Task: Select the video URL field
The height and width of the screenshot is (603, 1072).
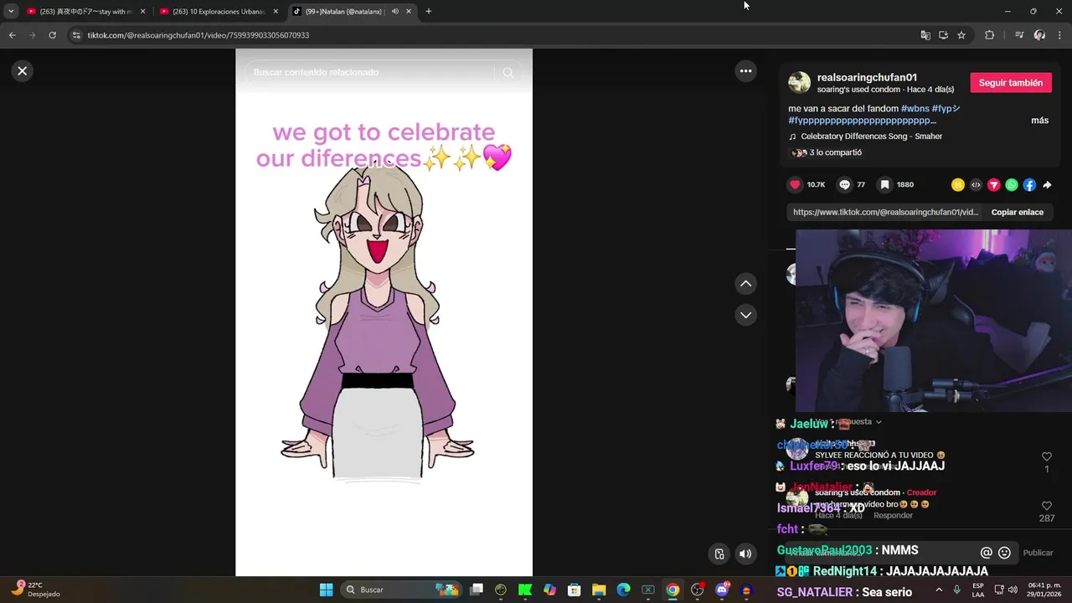Action: pyautogui.click(x=885, y=212)
